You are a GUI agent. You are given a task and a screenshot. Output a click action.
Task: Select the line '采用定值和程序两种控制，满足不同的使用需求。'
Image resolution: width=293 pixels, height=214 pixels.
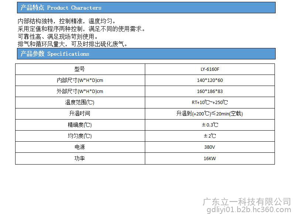[81, 29]
